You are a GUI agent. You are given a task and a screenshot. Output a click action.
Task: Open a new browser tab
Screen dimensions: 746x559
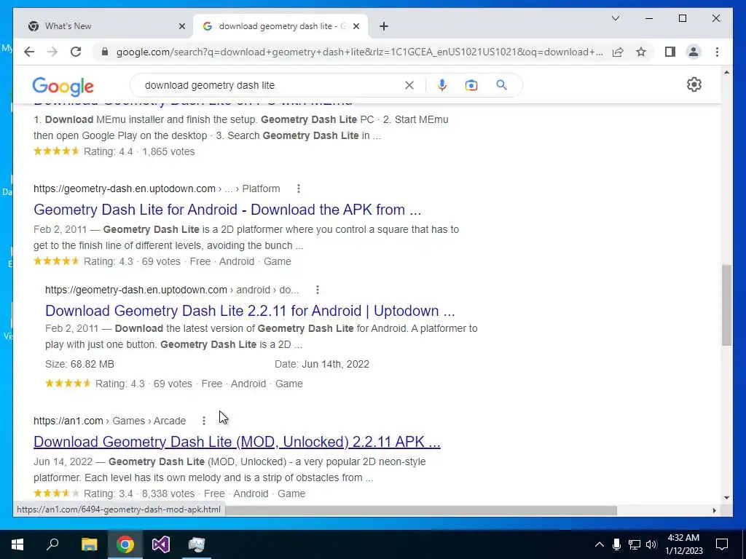384,26
